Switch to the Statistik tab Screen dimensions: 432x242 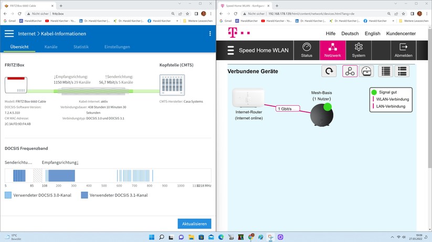click(x=81, y=47)
